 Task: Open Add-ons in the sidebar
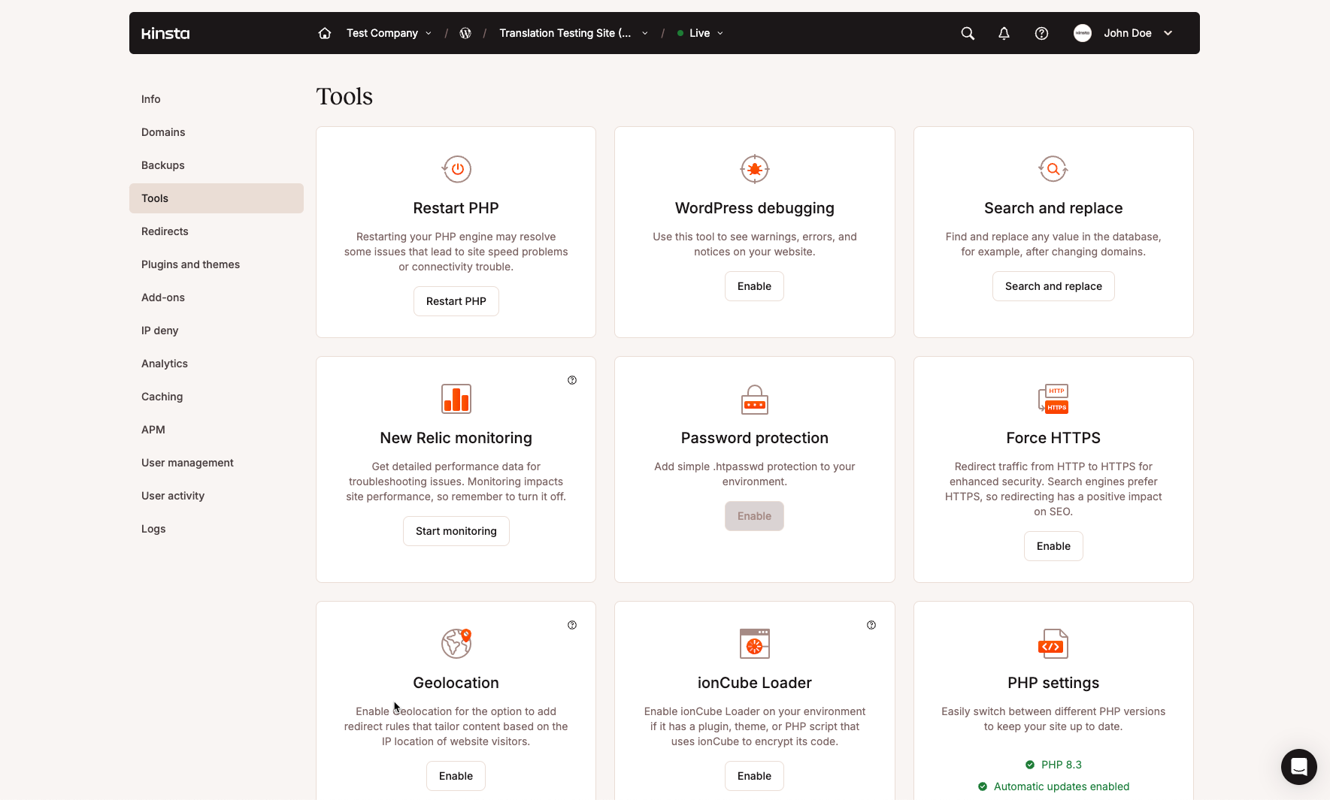click(x=217, y=297)
